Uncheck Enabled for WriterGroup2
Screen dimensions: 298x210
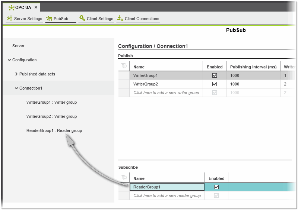[x=215, y=84]
